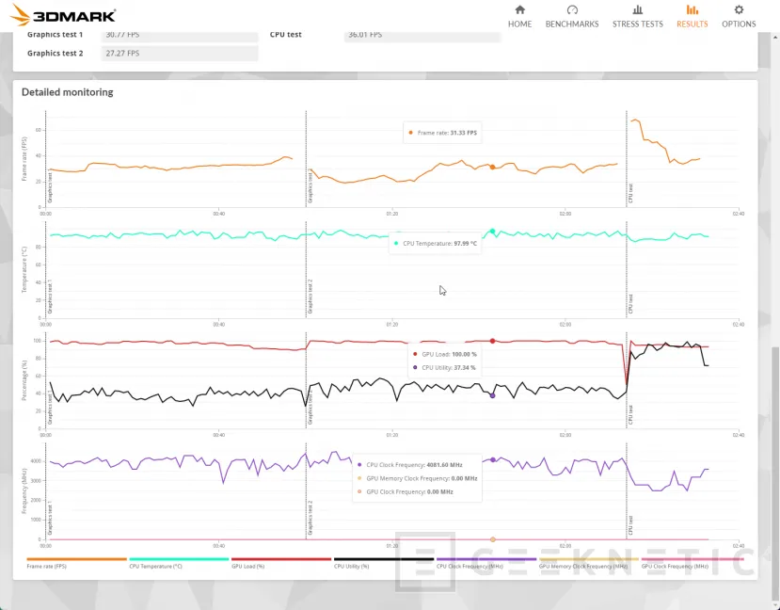Click the STRESS TESTS tab label
The image size is (780, 610).
[637, 24]
